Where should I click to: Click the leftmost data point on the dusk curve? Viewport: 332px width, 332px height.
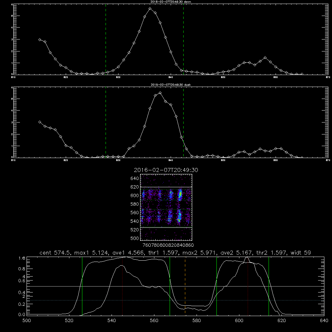point(40,122)
